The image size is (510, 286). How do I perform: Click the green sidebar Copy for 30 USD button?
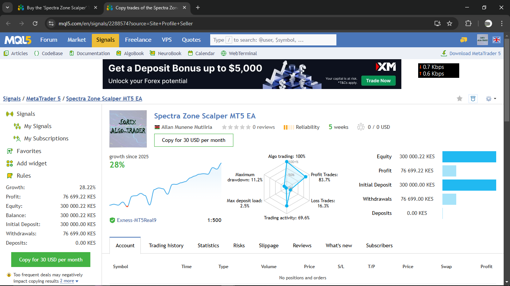pos(51,260)
